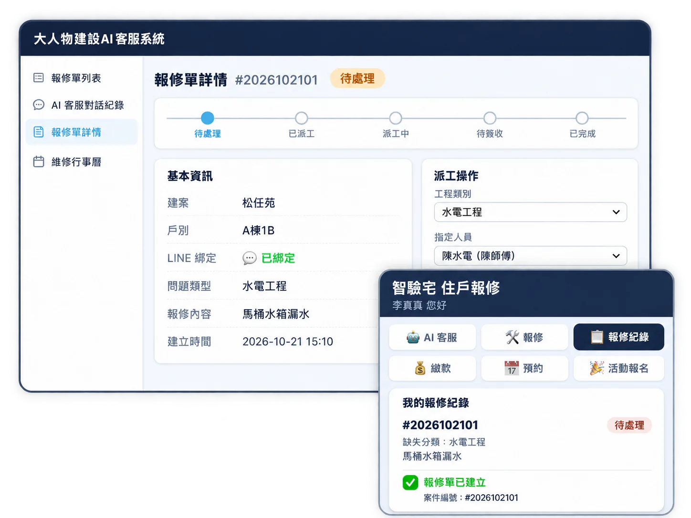
Task: Click record number #2026102101 in 我的報修紀錄
Action: click(440, 425)
